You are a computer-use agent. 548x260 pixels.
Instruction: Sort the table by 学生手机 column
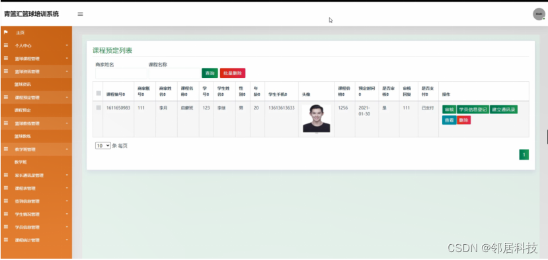(x=277, y=94)
